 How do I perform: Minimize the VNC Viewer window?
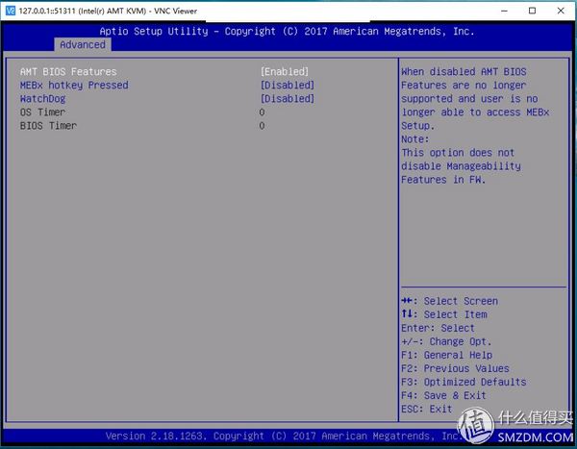(505, 11)
